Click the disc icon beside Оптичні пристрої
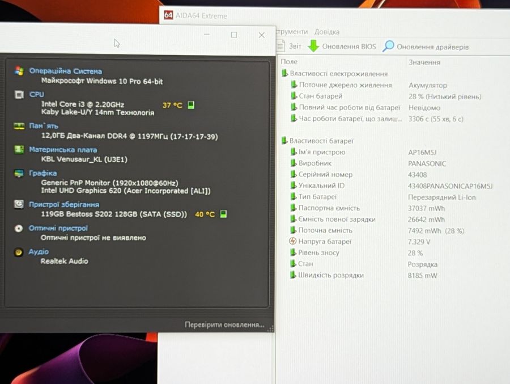510x384 pixels. tap(19, 229)
